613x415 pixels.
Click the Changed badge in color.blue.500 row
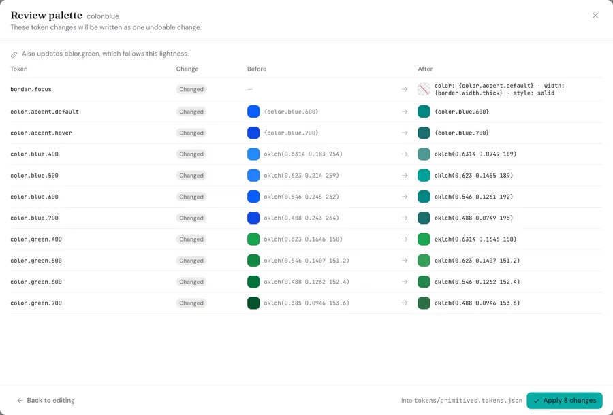tap(191, 176)
